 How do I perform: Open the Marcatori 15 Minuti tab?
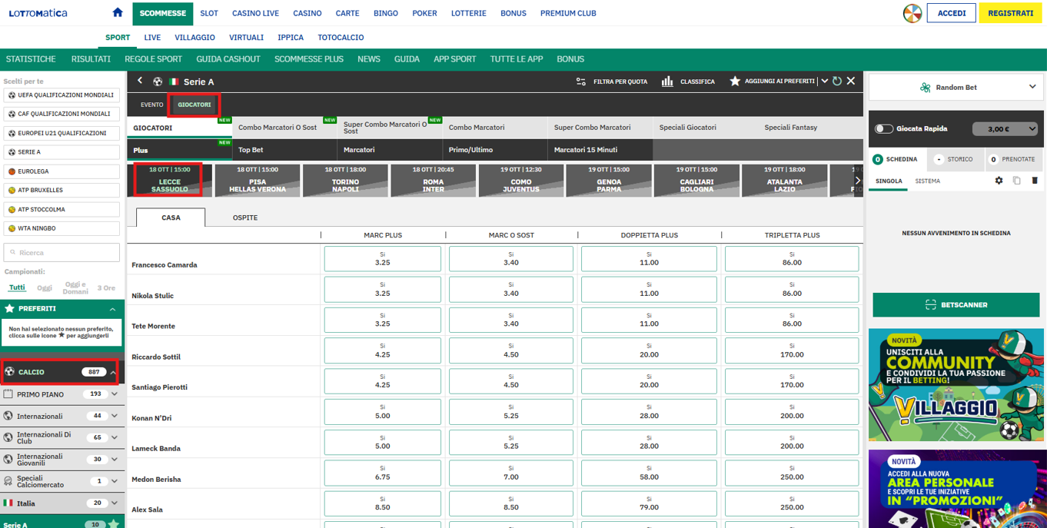(x=586, y=150)
